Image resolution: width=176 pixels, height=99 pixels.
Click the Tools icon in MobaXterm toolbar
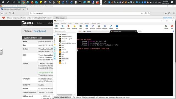click(x=68, y=27)
